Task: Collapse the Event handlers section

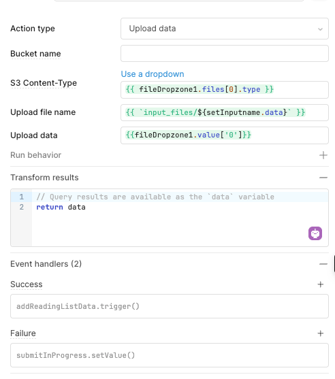Action: coord(323,264)
